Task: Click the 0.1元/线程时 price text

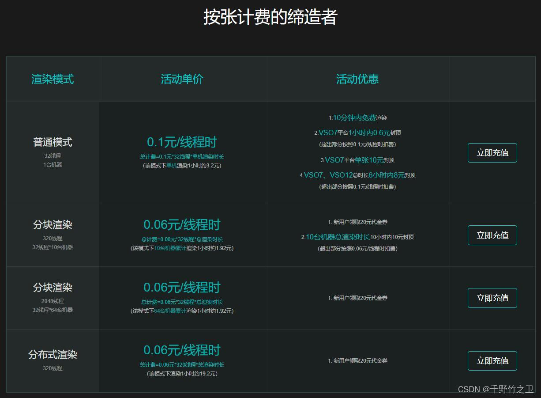Action: [x=182, y=142]
